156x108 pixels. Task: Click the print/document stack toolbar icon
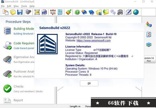coord(44,12)
